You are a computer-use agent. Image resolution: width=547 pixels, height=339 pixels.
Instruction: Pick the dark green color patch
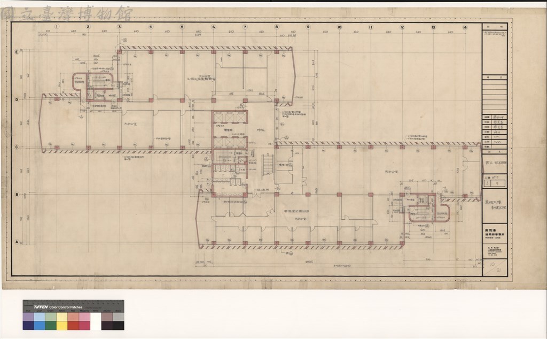51,326
